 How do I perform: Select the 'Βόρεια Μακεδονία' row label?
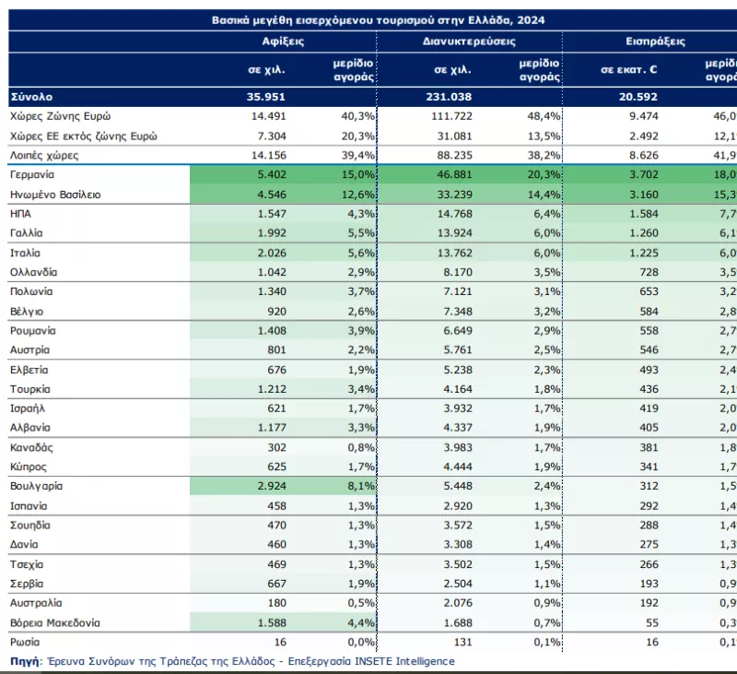(x=56, y=621)
